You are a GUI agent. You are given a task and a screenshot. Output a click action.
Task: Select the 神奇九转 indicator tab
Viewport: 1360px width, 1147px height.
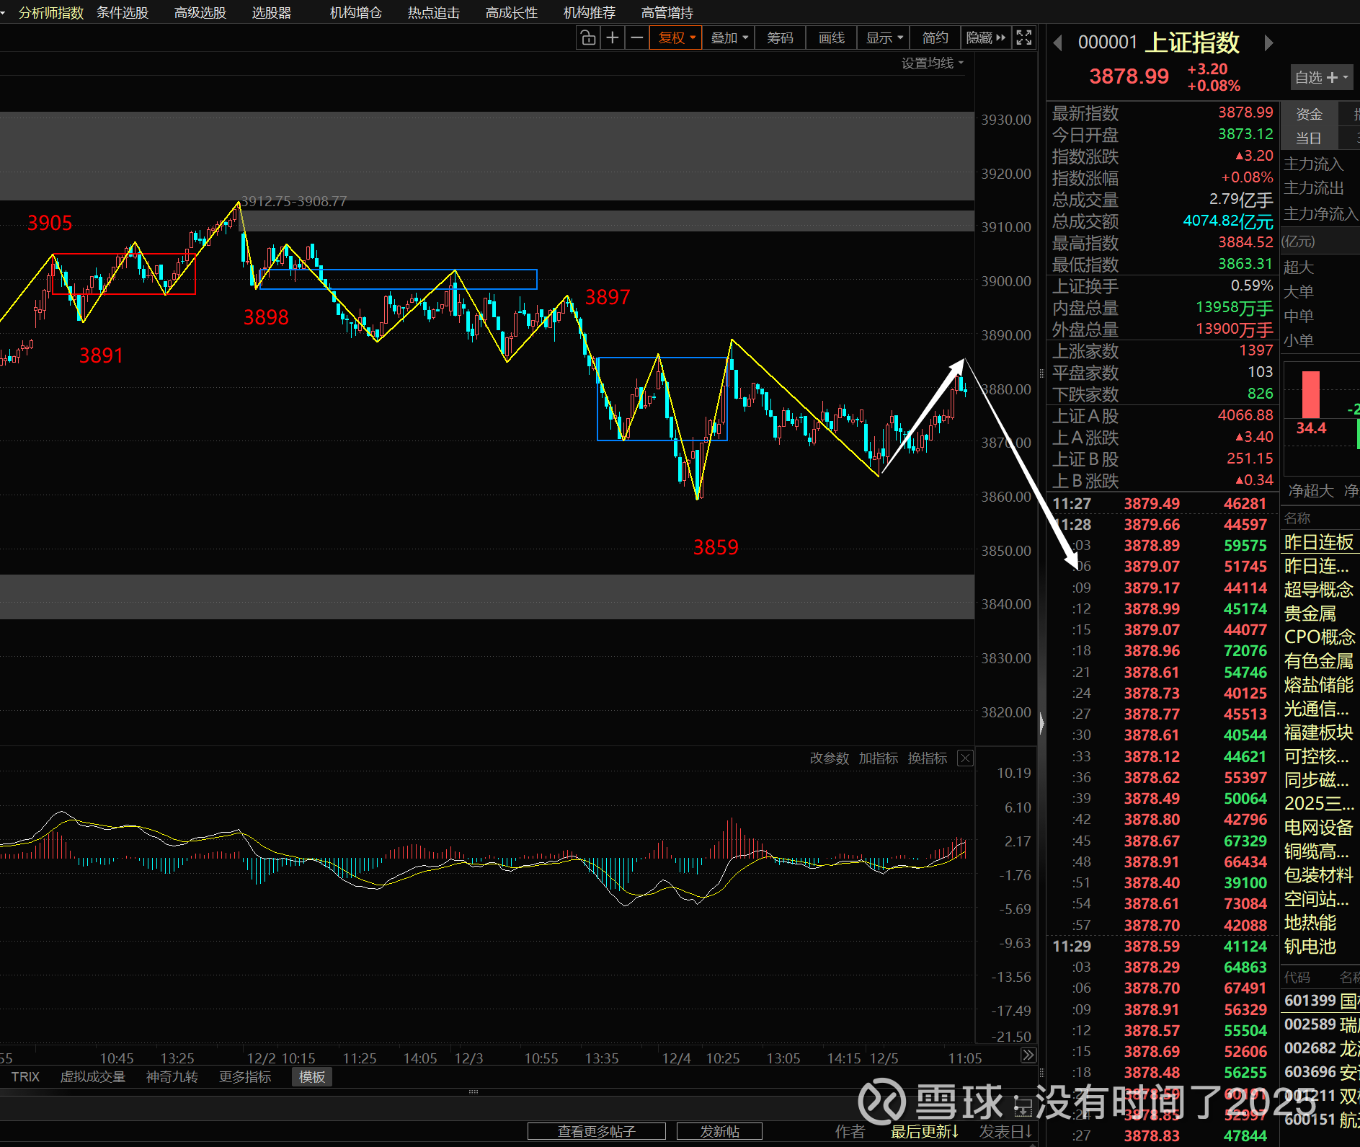[172, 1076]
